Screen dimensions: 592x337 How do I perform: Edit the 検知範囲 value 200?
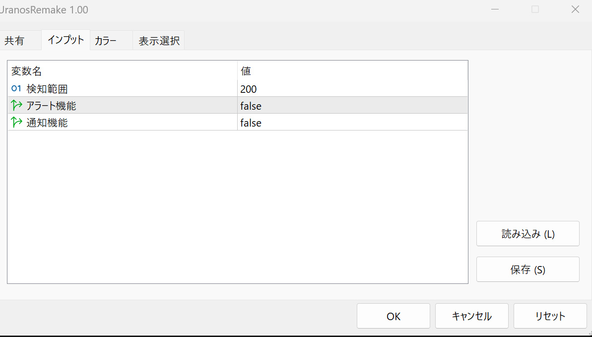click(249, 89)
